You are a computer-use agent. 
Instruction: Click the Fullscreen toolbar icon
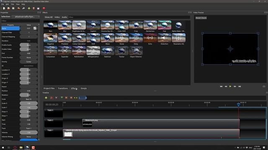(x=38, y=8)
